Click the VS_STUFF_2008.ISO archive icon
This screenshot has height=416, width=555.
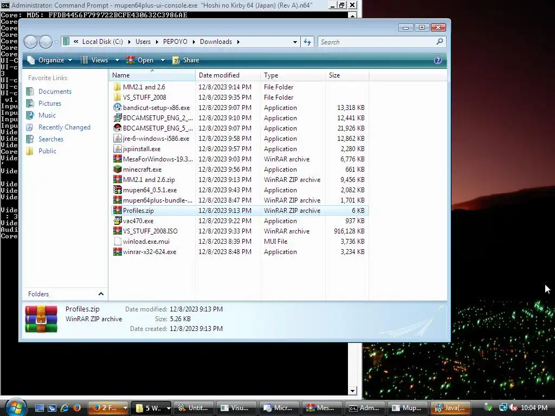117,231
